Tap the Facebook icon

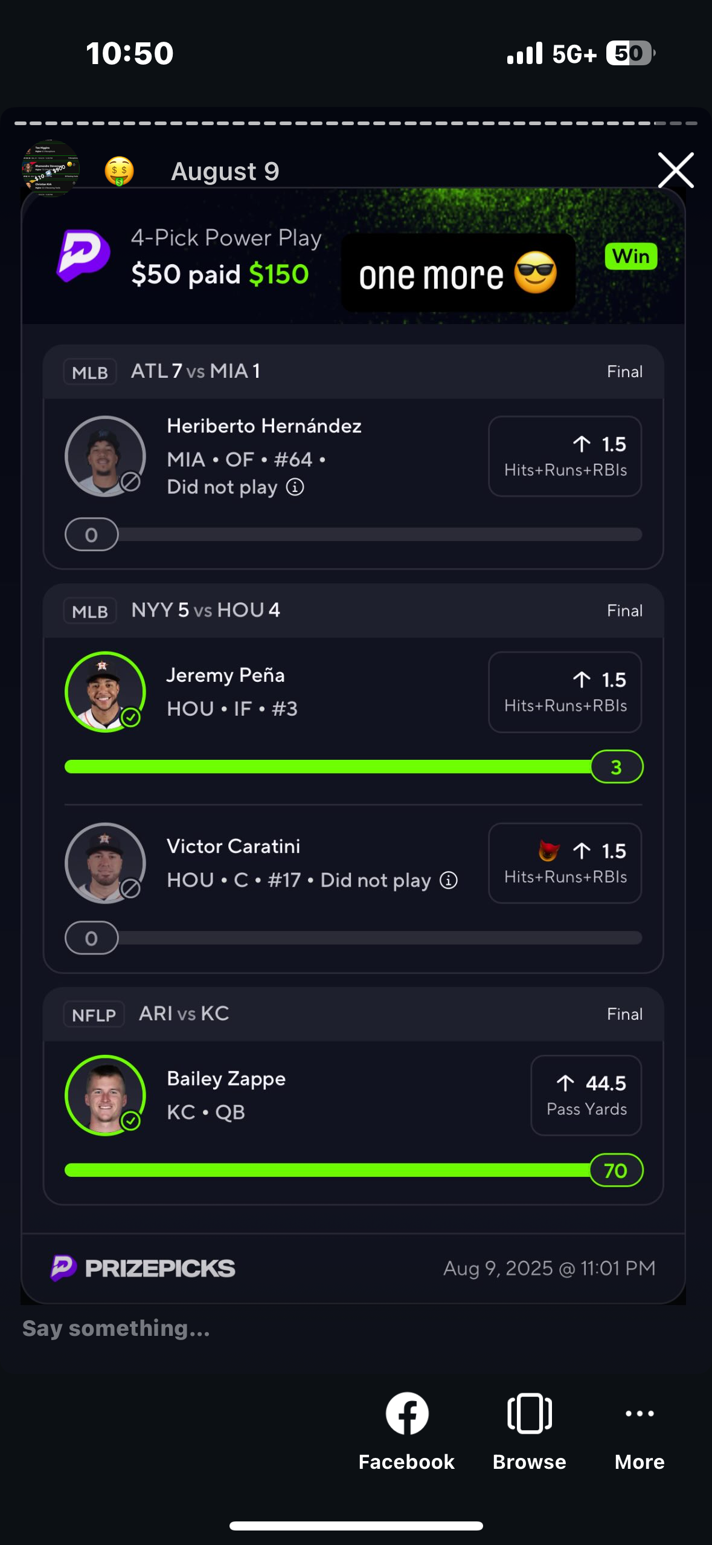click(x=407, y=1413)
